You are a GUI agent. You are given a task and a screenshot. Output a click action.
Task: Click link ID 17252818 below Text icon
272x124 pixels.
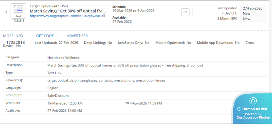coord(18,21)
